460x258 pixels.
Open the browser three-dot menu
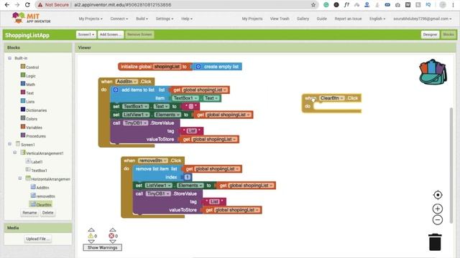click(x=453, y=5)
